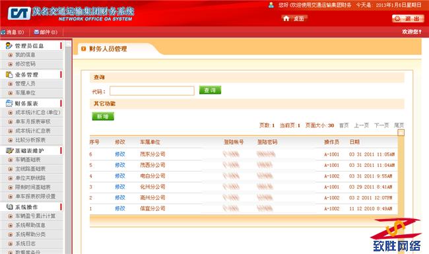
Task: Click the 退出 logout button
Action: click(x=408, y=18)
